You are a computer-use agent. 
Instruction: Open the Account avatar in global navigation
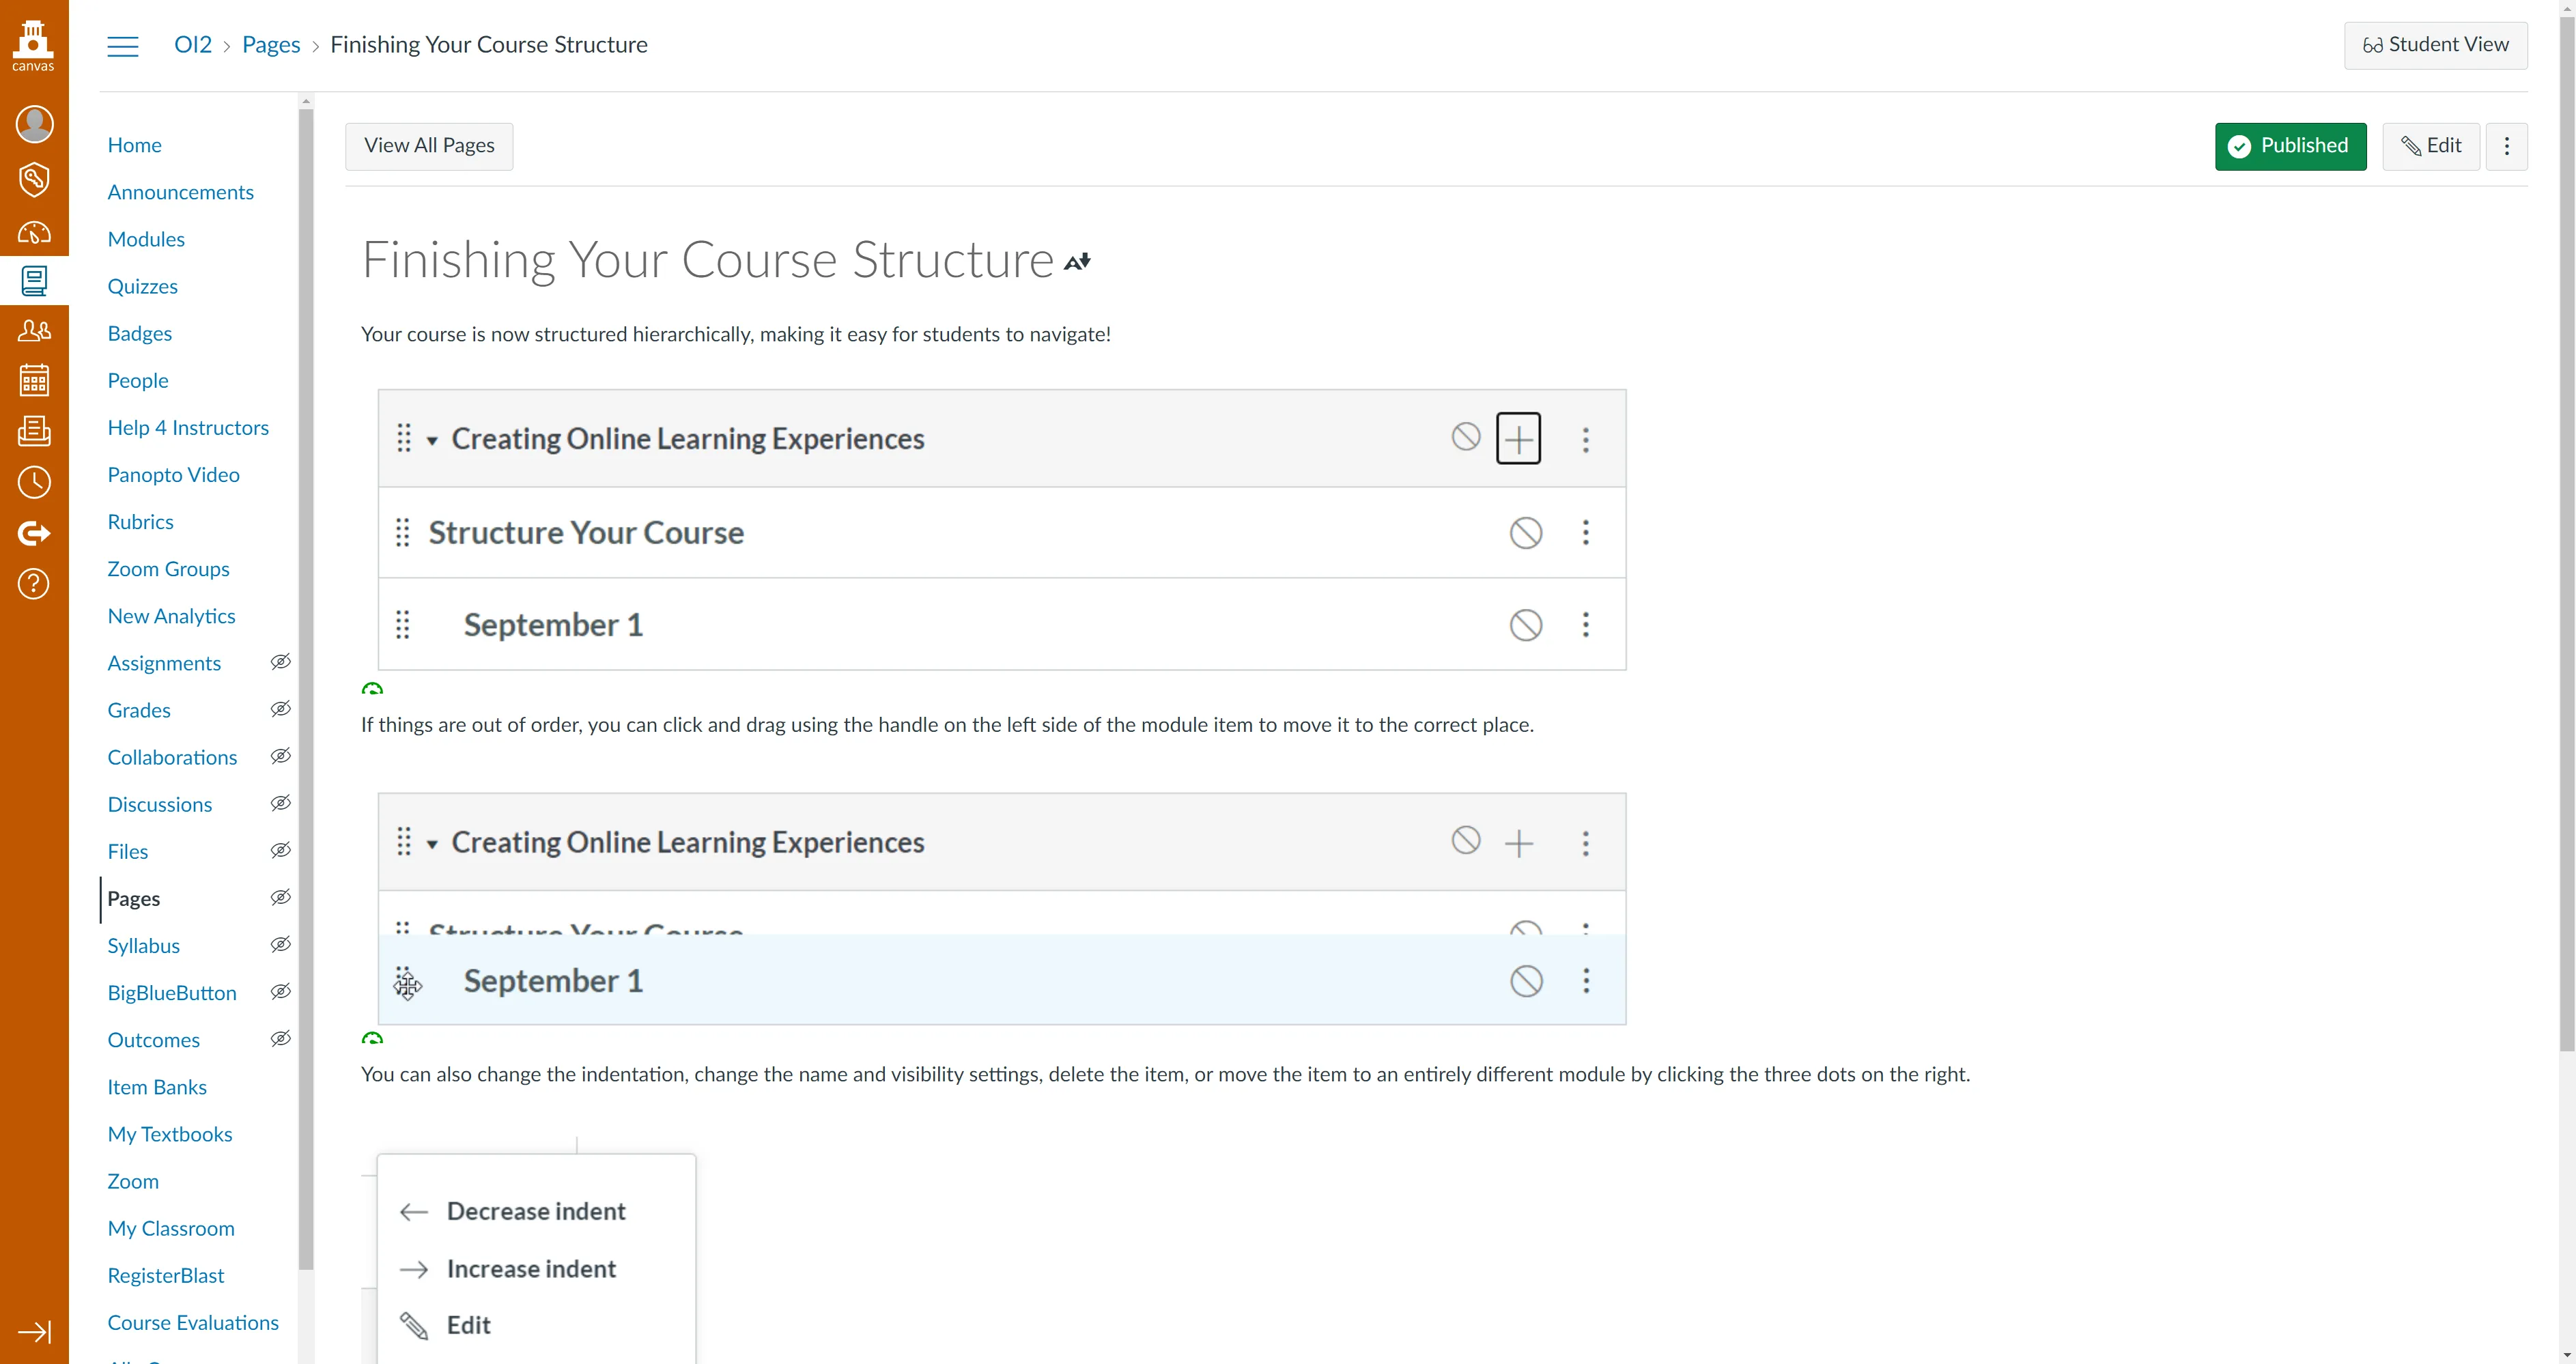tap(34, 124)
